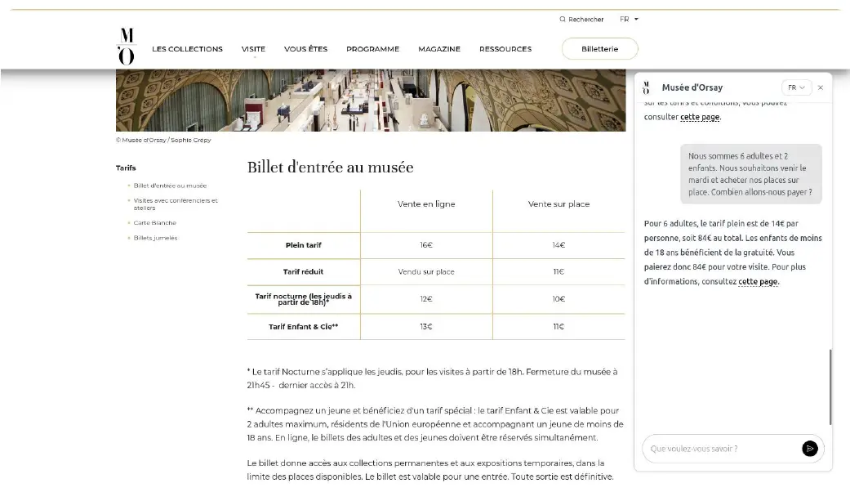Open the Vous êtes menu

click(x=305, y=49)
